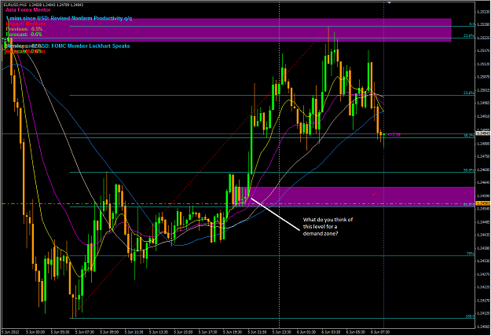Click the 79% Fibonacci level label
Viewport: 491px width, 336px height.
pyautogui.click(x=471, y=254)
